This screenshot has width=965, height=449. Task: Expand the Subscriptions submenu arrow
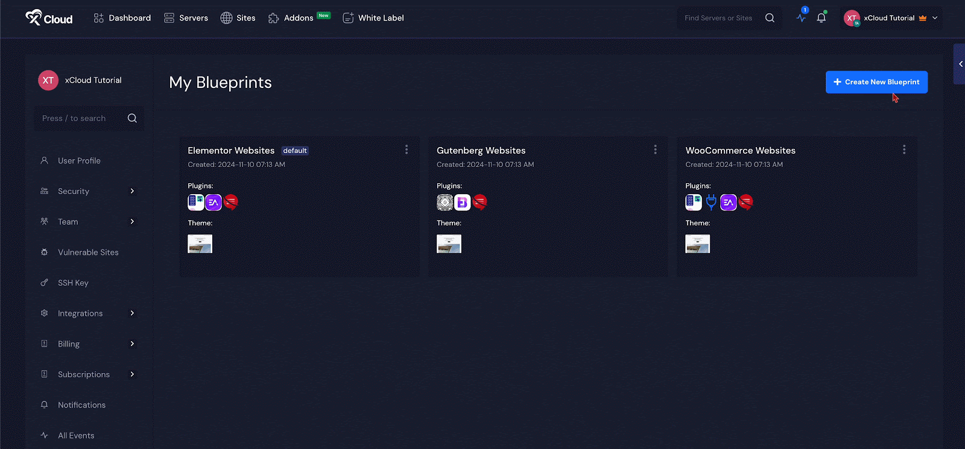[132, 374]
